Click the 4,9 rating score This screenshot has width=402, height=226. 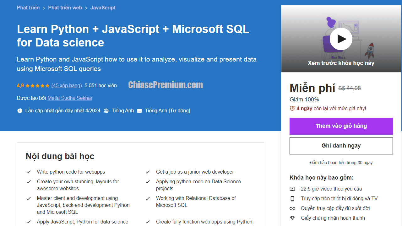20,85
